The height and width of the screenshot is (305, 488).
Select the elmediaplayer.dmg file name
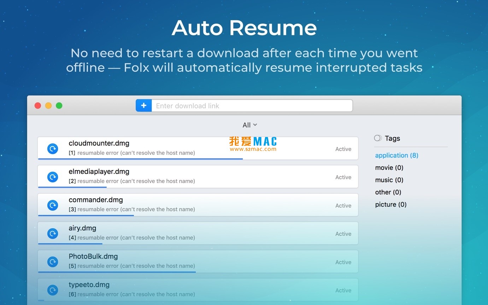click(x=99, y=172)
